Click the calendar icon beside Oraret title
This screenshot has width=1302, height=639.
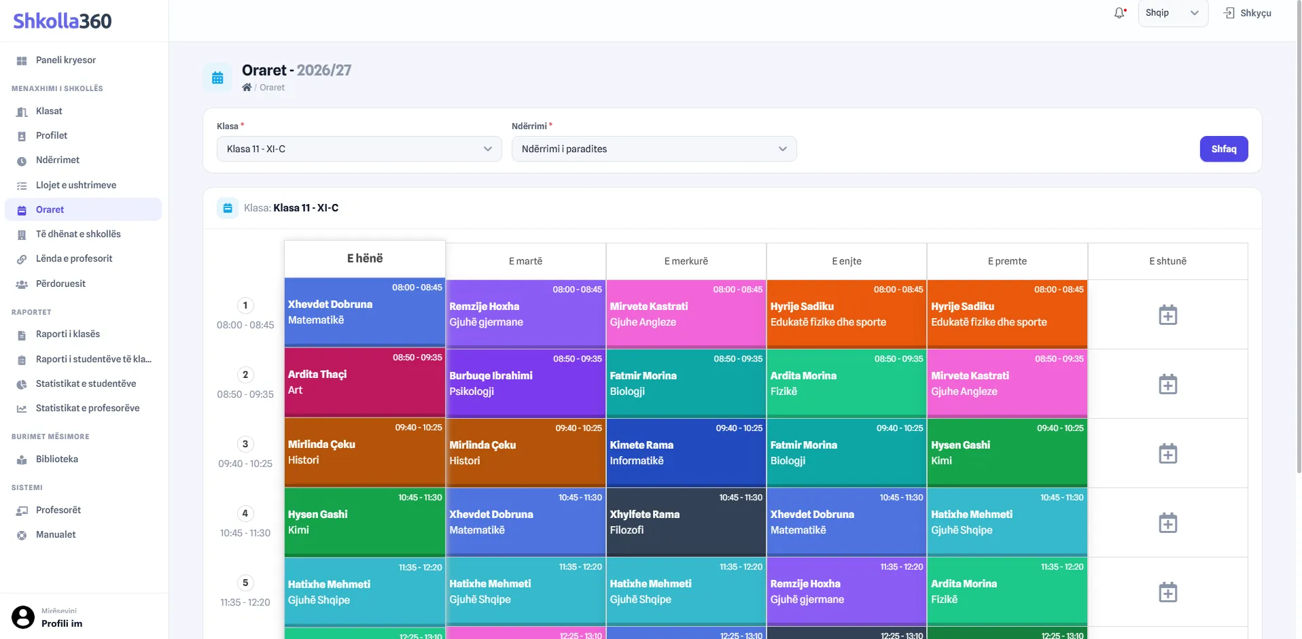217,77
